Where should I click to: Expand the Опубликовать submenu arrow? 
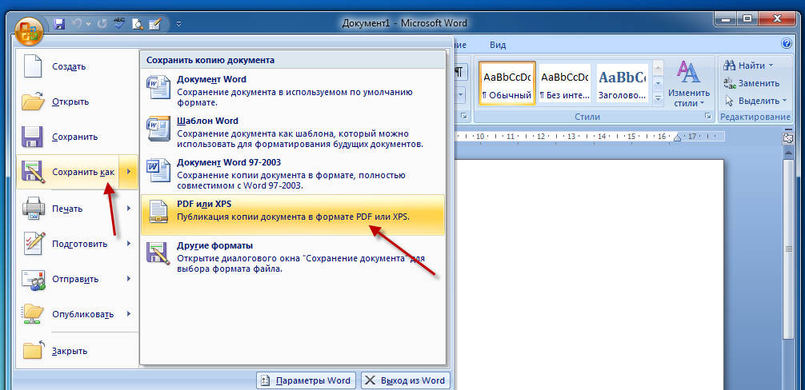point(129,314)
